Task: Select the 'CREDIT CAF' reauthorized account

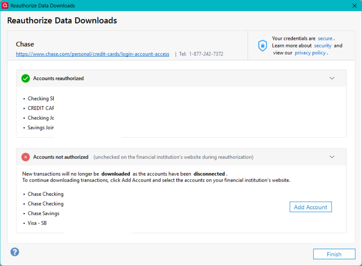Action: 41,108
